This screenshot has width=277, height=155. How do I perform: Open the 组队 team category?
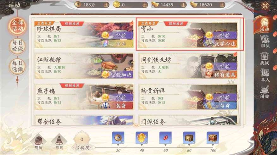click(x=265, y=41)
